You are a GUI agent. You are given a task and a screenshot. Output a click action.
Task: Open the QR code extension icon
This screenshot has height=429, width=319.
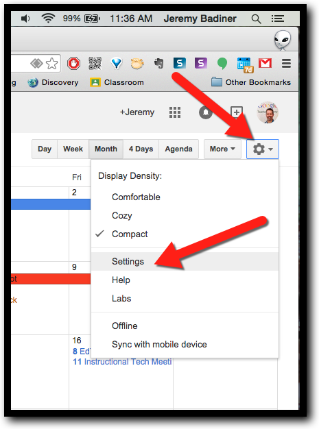(95, 64)
